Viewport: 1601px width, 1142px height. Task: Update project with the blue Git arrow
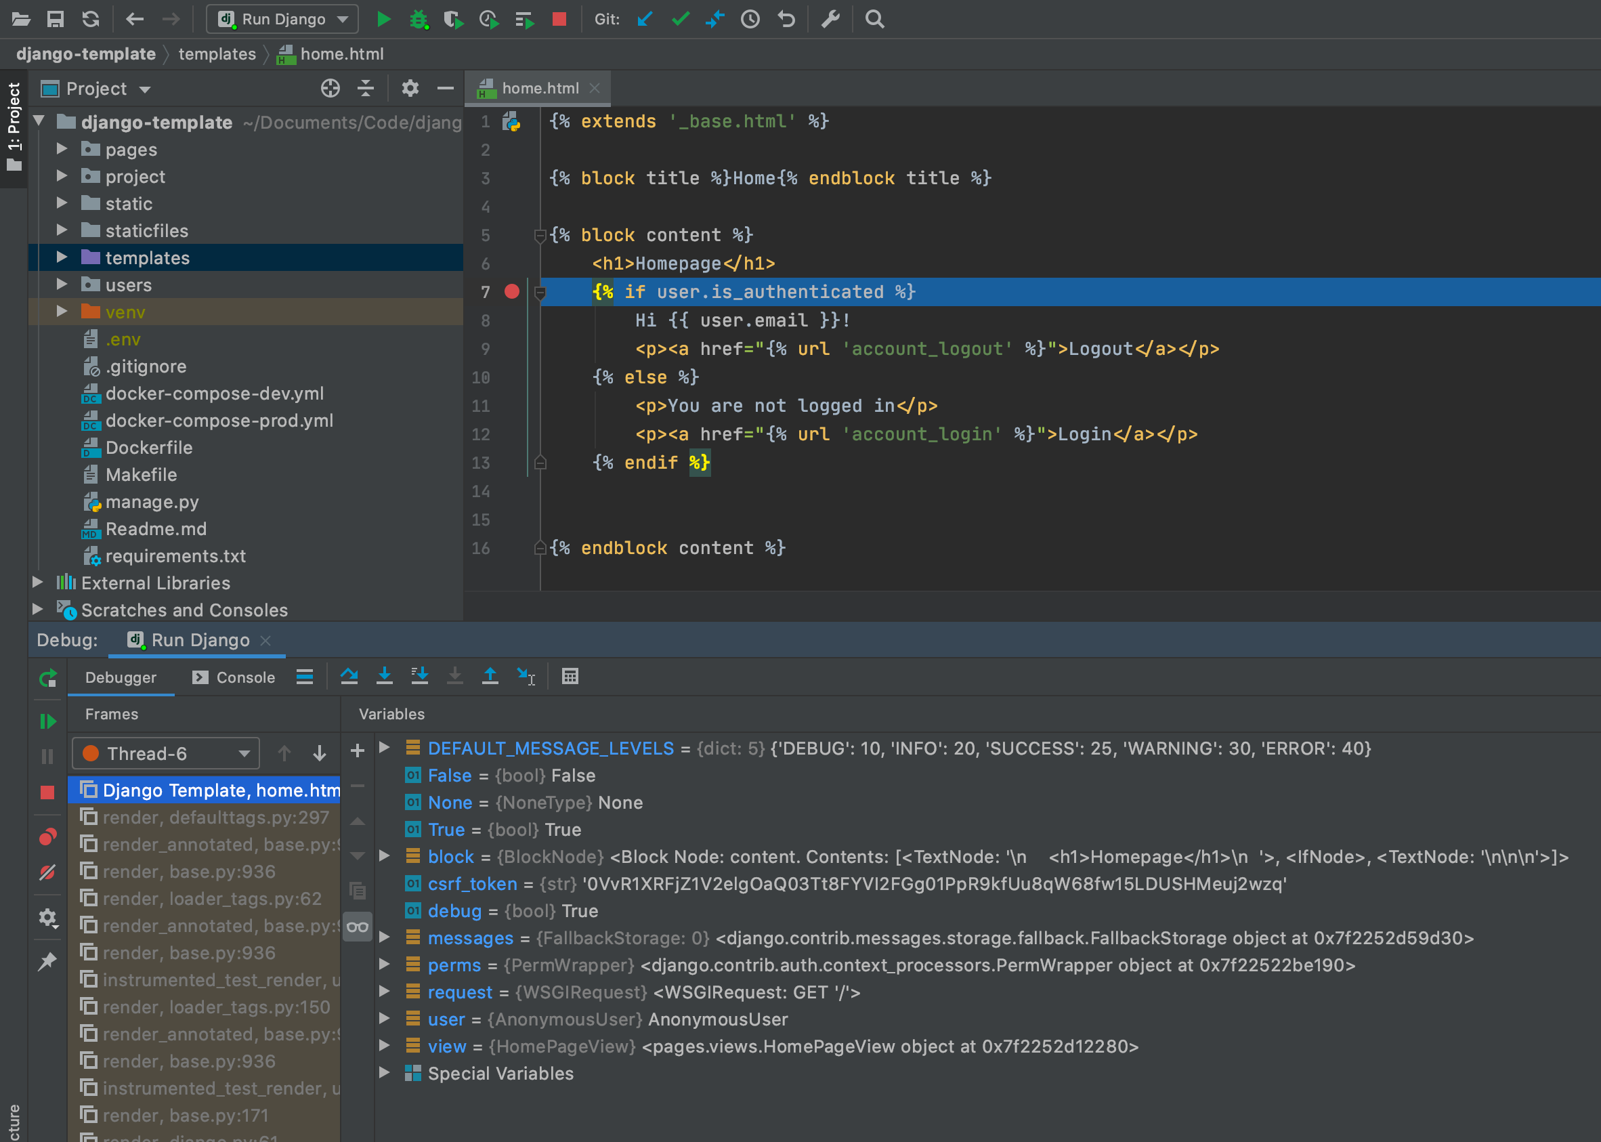645,19
